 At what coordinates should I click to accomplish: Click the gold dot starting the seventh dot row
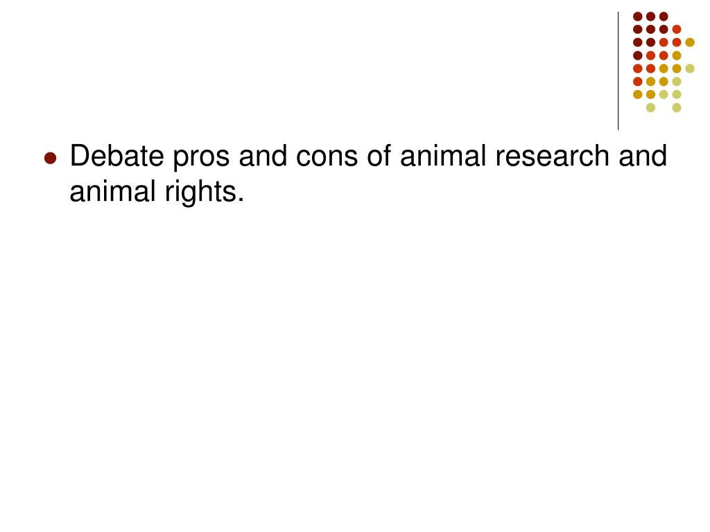pyautogui.click(x=638, y=94)
